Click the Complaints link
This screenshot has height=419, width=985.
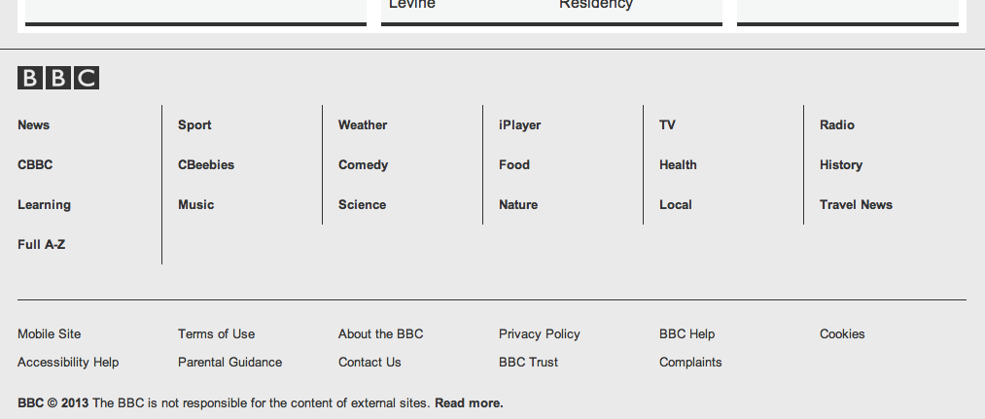pyautogui.click(x=690, y=363)
